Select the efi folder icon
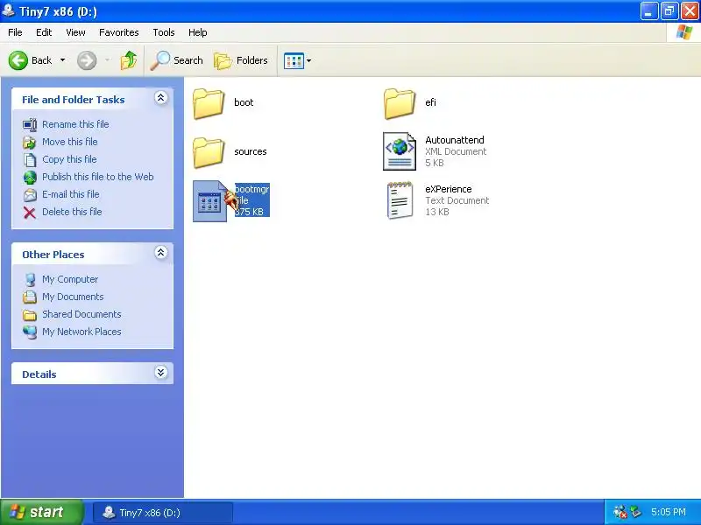Image resolution: width=701 pixels, height=525 pixels. point(400,103)
